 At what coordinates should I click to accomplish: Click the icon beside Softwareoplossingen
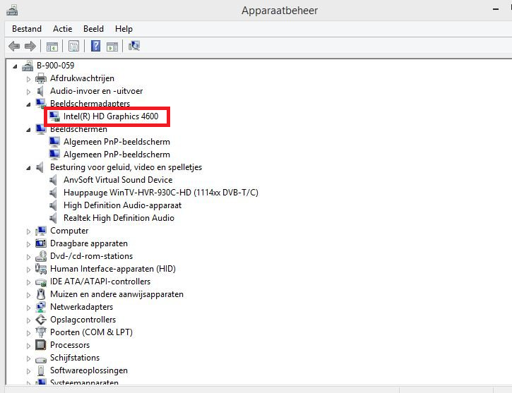(41, 370)
